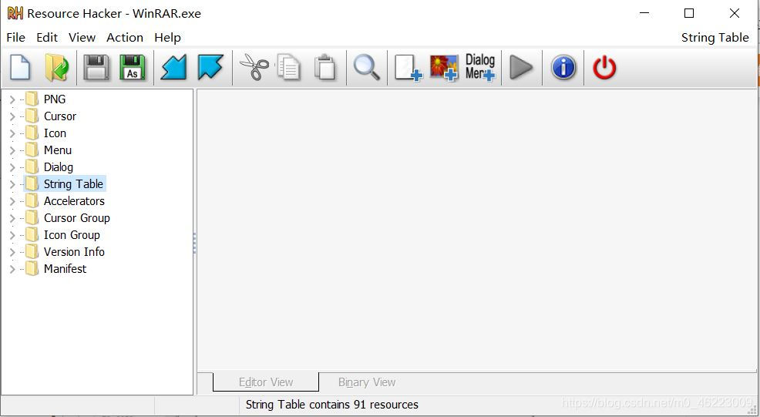Expand the Manifest tree node
This screenshot has width=760, height=417.
click(x=12, y=269)
